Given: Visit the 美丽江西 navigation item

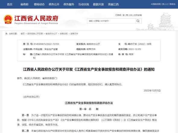Looking at the screenshot, I should tap(113, 4).
